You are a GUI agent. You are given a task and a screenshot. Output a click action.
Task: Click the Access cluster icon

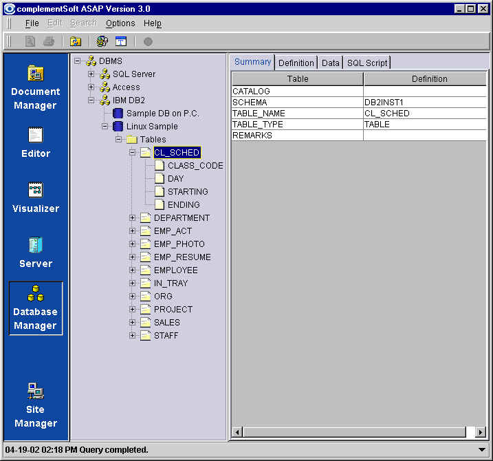pyautogui.click(x=105, y=87)
